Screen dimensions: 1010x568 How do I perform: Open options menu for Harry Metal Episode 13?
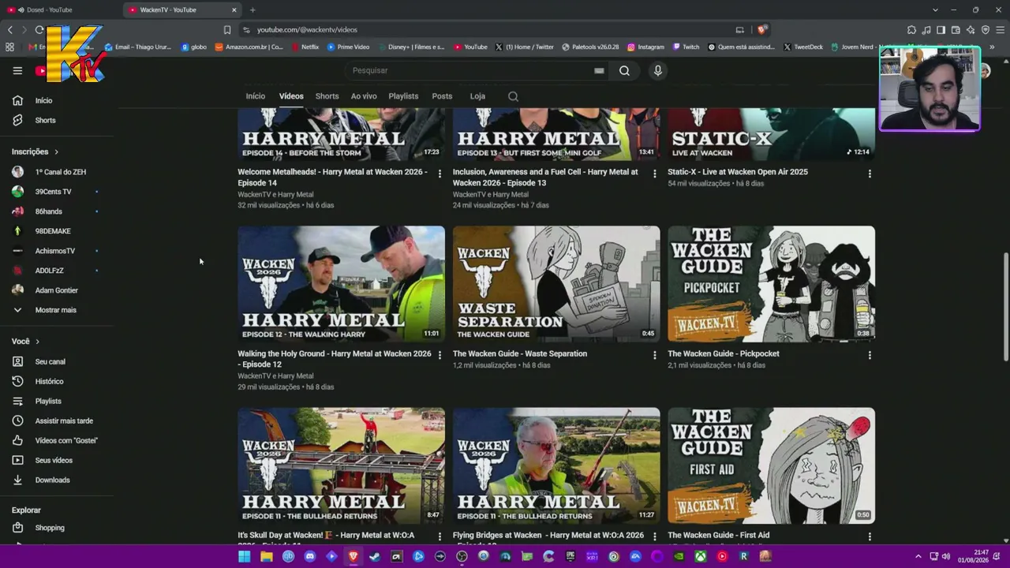click(654, 174)
